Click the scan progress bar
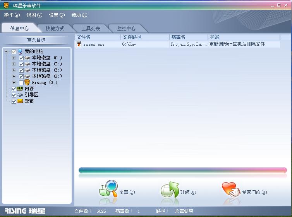Image resolution: width=292 pixels, height=217 pixels. coord(183,170)
